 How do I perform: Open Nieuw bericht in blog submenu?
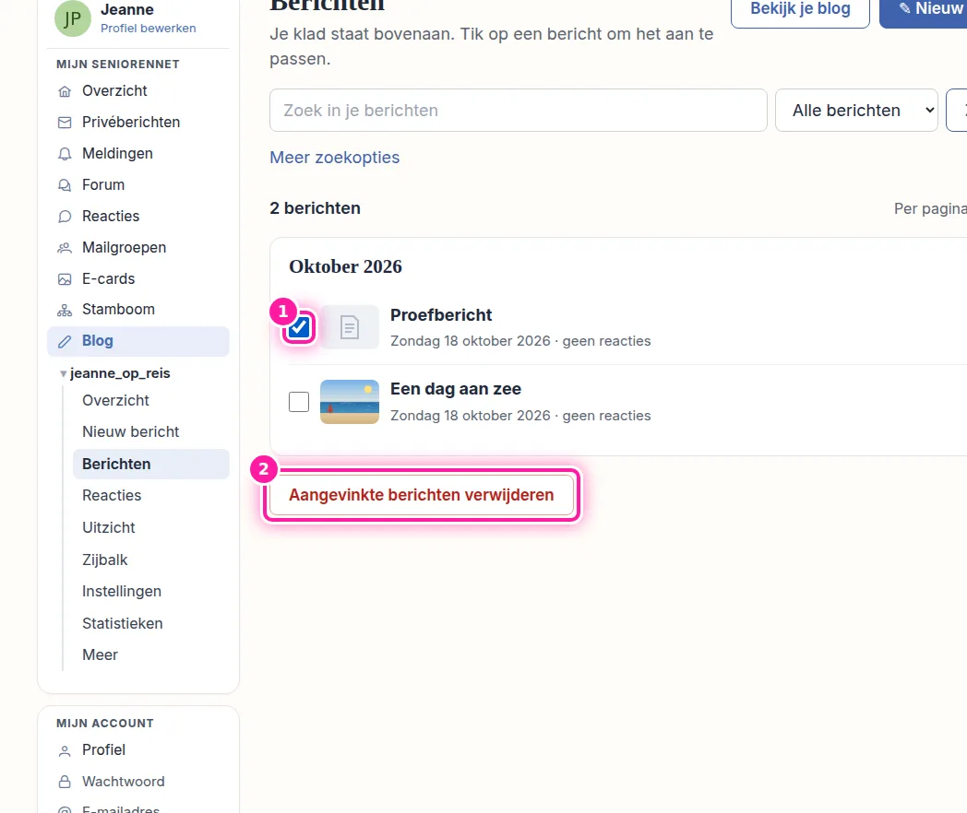pos(131,431)
